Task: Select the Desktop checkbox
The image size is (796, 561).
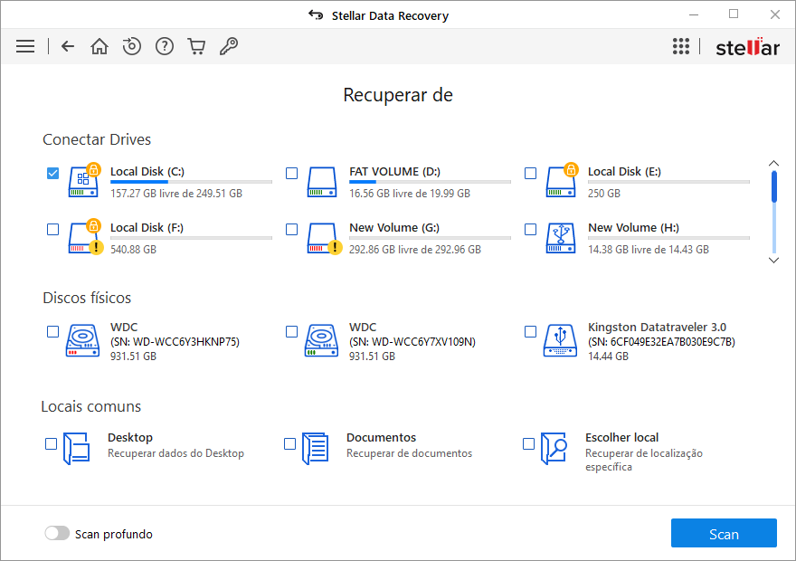Action: [52, 443]
